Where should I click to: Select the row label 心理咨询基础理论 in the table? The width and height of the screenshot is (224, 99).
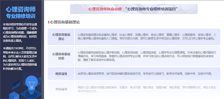click(x=61, y=37)
